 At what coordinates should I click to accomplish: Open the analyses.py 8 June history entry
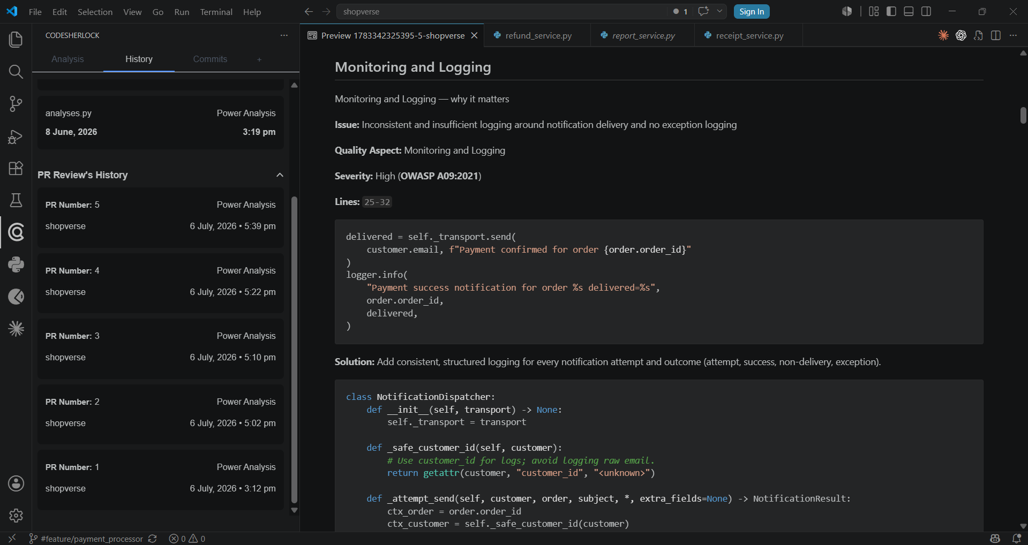[161, 123]
